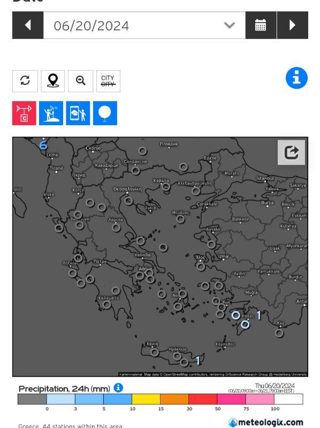Go to previous date arrow
The width and height of the screenshot is (320, 428).
pyautogui.click(x=28, y=25)
